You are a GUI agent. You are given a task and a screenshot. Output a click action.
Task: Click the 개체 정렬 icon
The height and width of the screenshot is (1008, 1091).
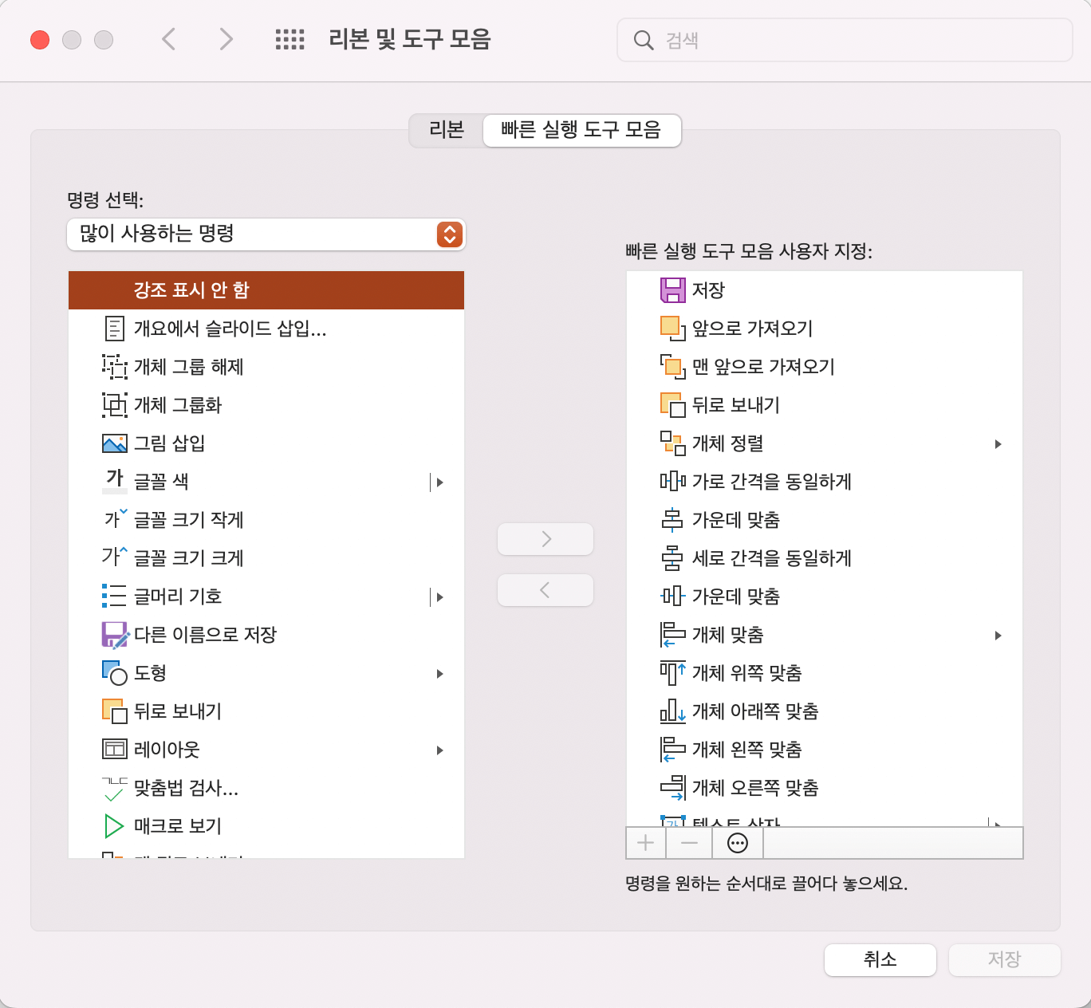coord(672,443)
